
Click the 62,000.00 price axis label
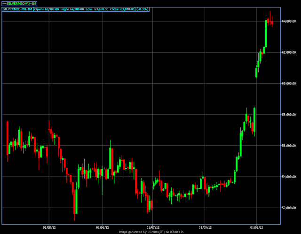click(x=289, y=52)
